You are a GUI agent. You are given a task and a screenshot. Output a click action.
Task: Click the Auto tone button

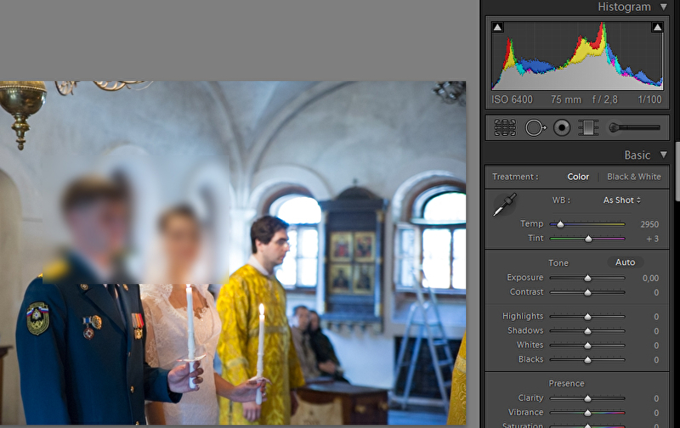[625, 262]
